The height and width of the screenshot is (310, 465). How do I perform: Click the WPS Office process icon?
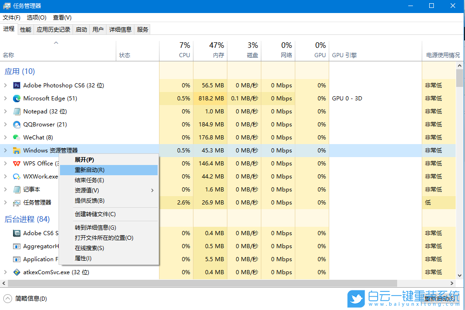[17, 163]
